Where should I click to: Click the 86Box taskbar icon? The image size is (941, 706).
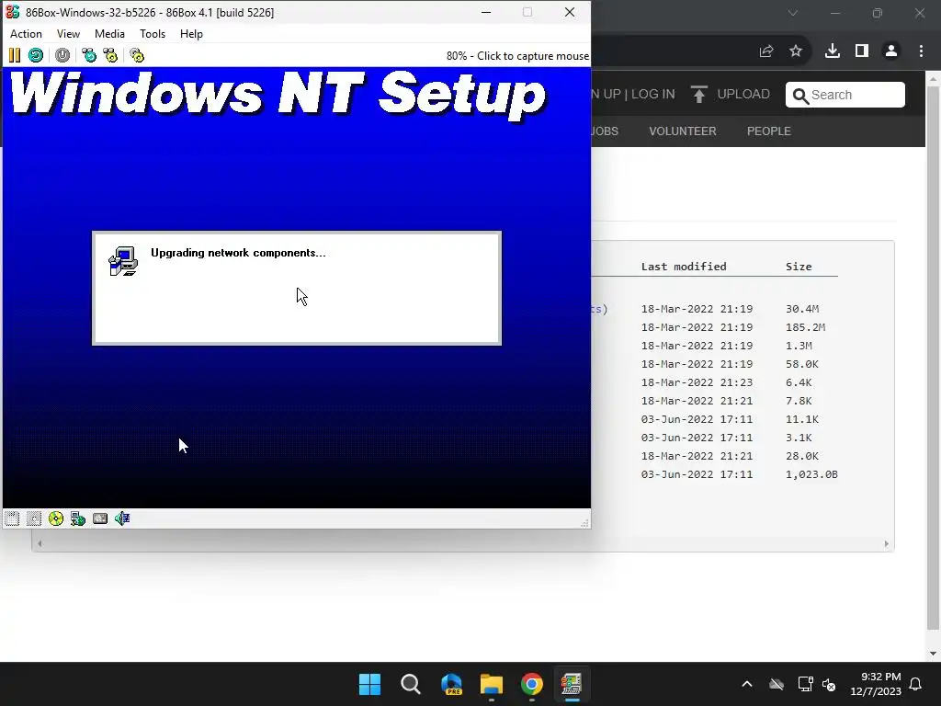(572, 684)
